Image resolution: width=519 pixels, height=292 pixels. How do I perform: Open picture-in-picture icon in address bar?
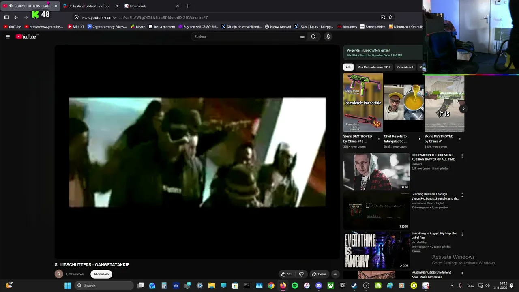click(383, 17)
